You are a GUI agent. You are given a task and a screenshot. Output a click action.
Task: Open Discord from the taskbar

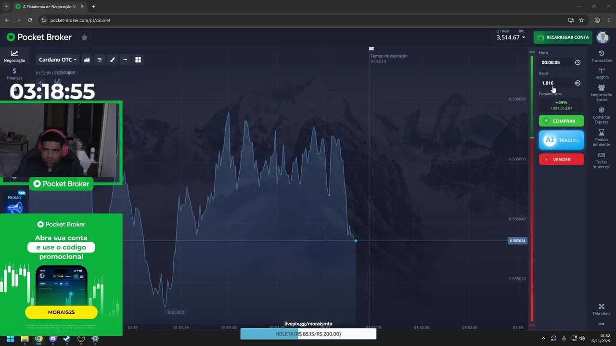pyautogui.click(x=53, y=339)
